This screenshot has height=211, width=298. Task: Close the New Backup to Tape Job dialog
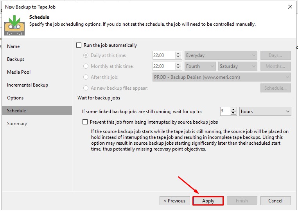(x=290, y=7)
